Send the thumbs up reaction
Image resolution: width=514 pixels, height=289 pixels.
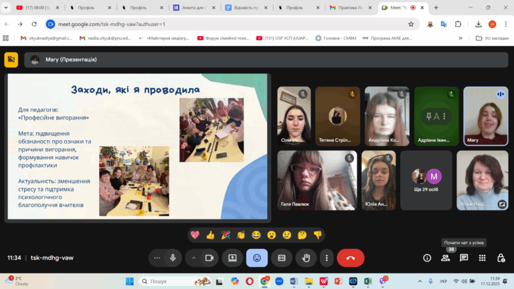tap(210, 234)
